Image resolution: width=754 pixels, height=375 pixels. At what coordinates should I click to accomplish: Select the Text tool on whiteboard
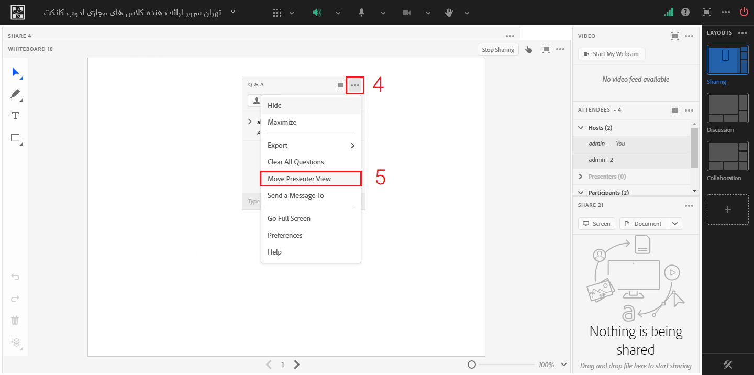[x=15, y=116]
